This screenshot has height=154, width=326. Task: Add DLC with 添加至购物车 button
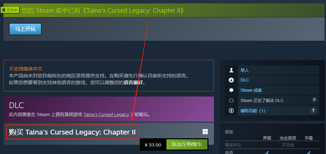pos(187,145)
